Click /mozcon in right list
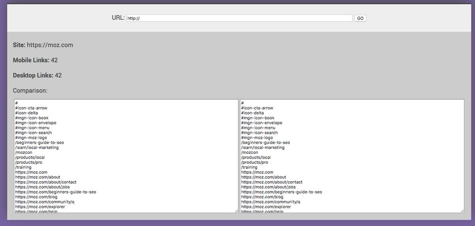The height and width of the screenshot is (226, 475). pos(250,152)
